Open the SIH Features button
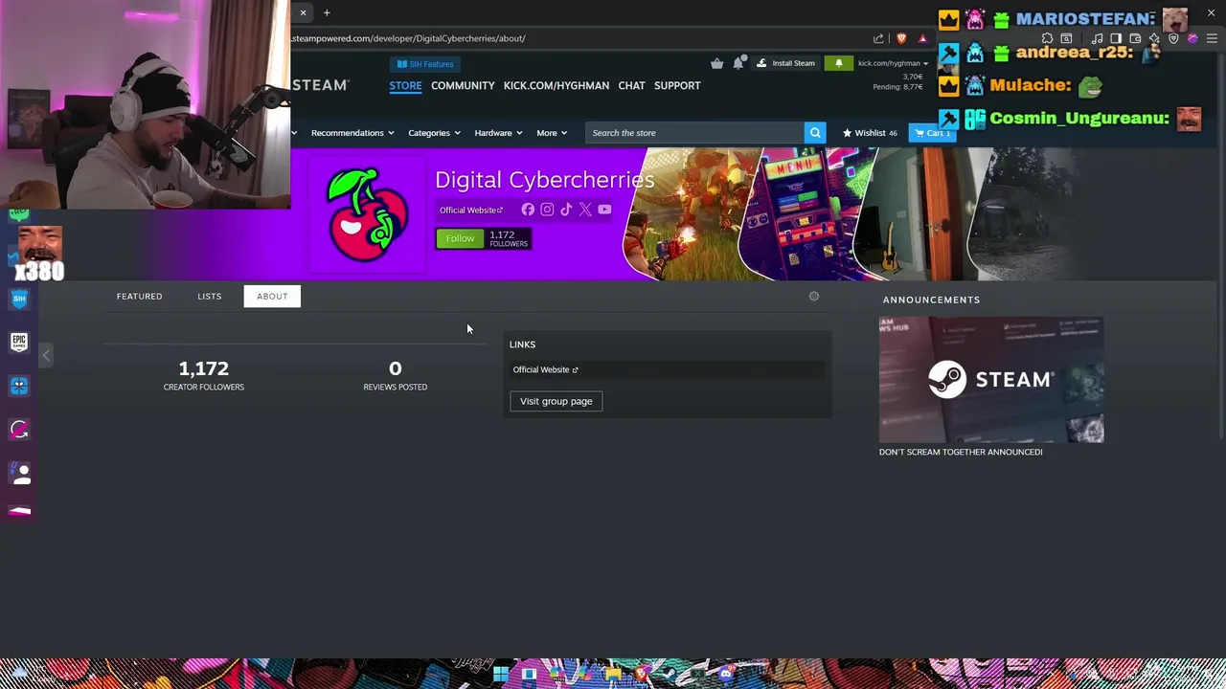This screenshot has width=1226, height=689. click(426, 64)
